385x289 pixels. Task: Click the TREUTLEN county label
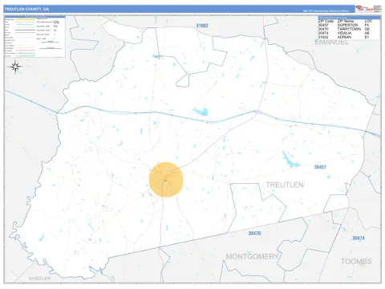tap(285, 185)
